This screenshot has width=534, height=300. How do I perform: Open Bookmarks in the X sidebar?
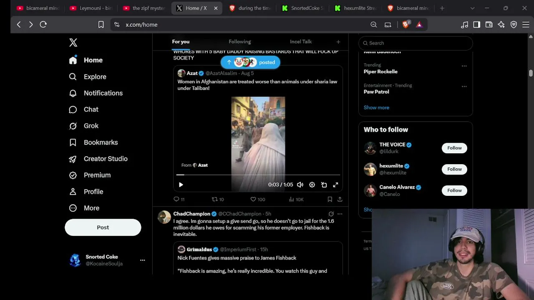[x=93, y=142]
